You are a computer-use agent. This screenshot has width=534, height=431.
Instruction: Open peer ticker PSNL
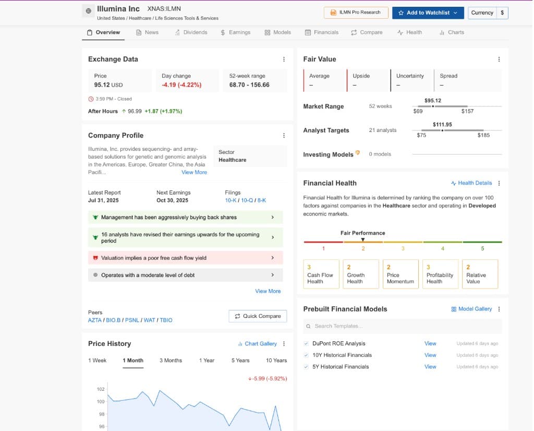[x=132, y=320]
